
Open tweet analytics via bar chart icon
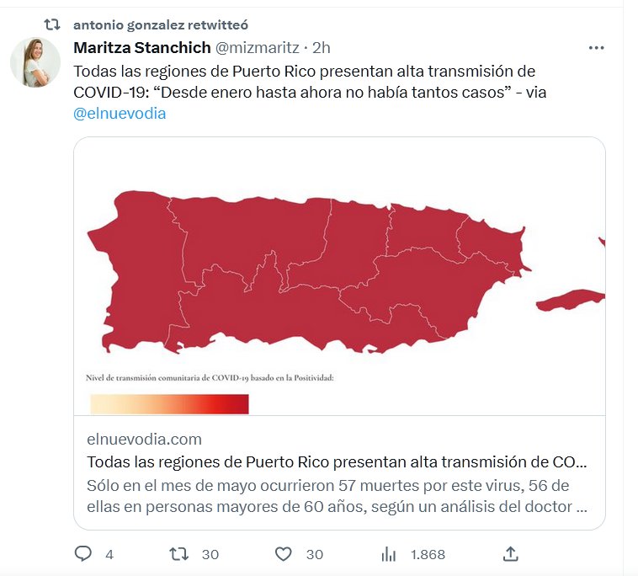coord(389,554)
